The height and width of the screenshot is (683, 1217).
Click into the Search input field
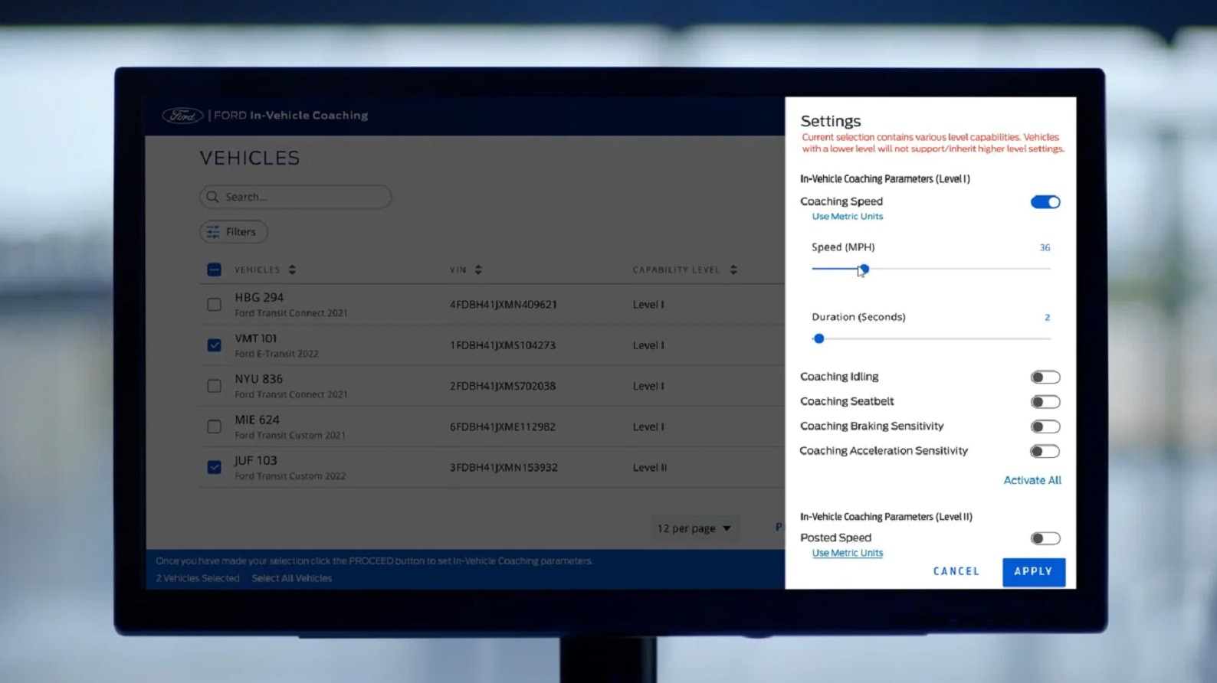303,197
